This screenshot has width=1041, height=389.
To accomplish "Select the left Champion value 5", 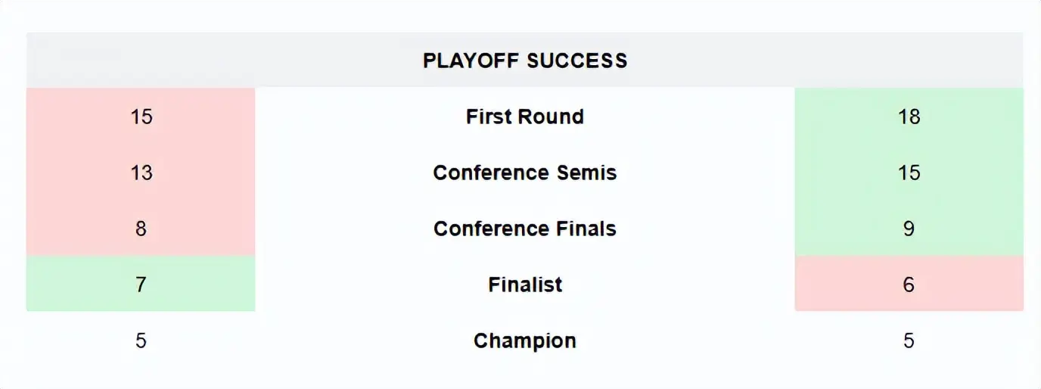I will coord(141,341).
